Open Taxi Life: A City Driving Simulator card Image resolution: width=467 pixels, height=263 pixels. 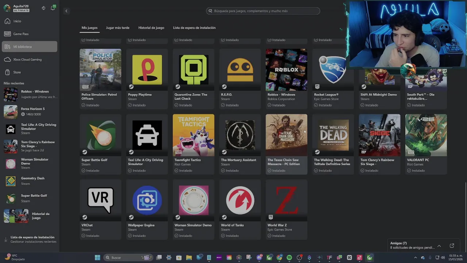pyautogui.click(x=147, y=144)
